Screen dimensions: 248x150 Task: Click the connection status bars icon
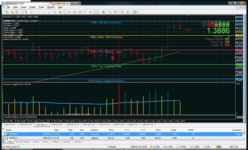click(219, 147)
